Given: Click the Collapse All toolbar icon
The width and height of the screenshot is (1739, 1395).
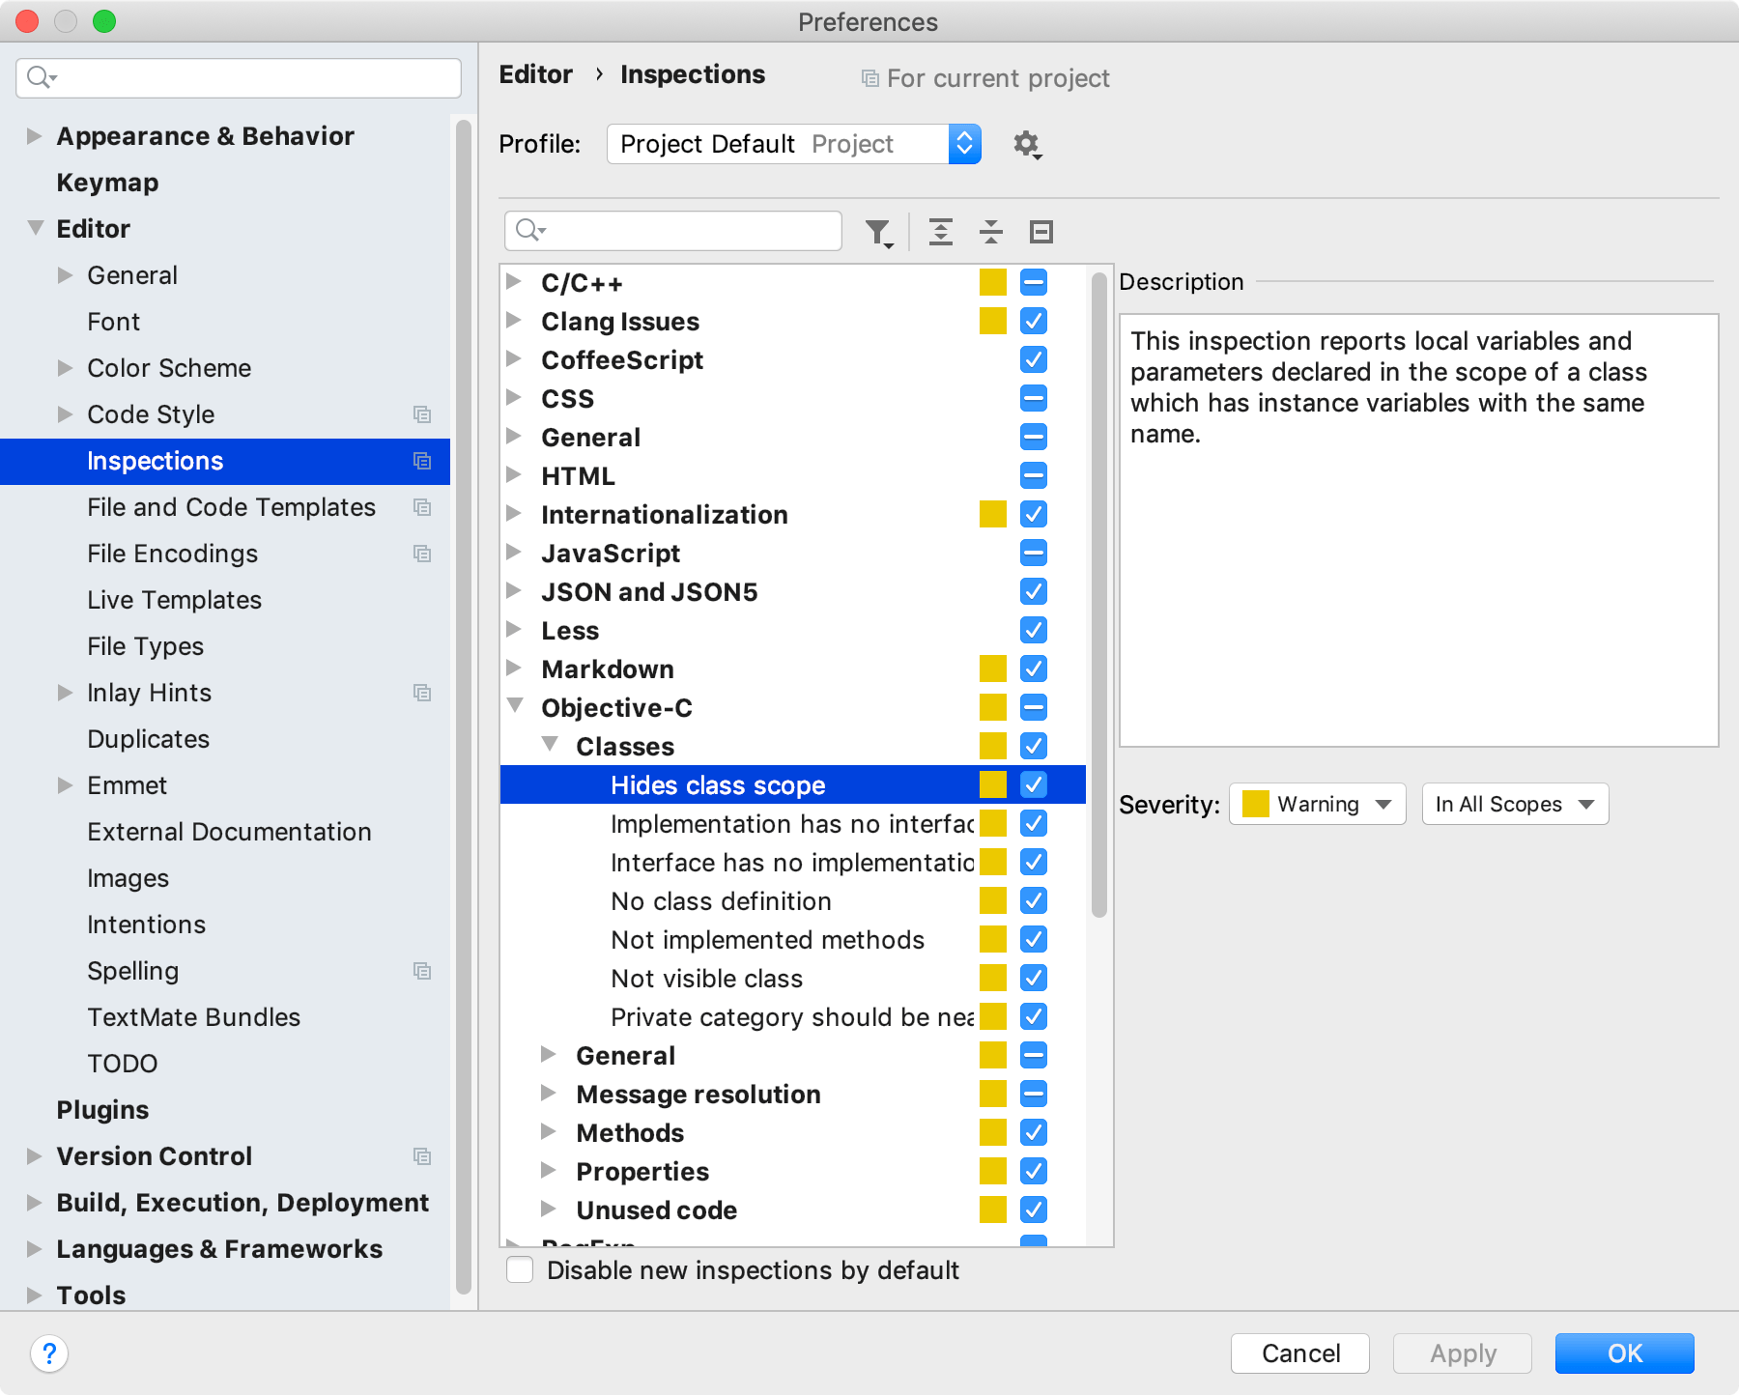Looking at the screenshot, I should pyautogui.click(x=991, y=232).
